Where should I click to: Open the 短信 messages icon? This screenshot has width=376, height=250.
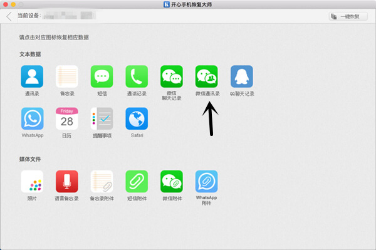point(102,76)
